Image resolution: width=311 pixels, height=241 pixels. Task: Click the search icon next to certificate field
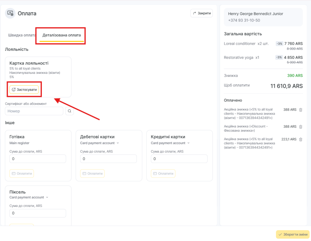[x=70, y=111]
